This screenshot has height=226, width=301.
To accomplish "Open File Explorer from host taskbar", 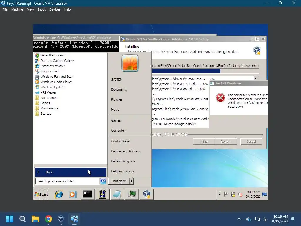I will click(36, 219).
